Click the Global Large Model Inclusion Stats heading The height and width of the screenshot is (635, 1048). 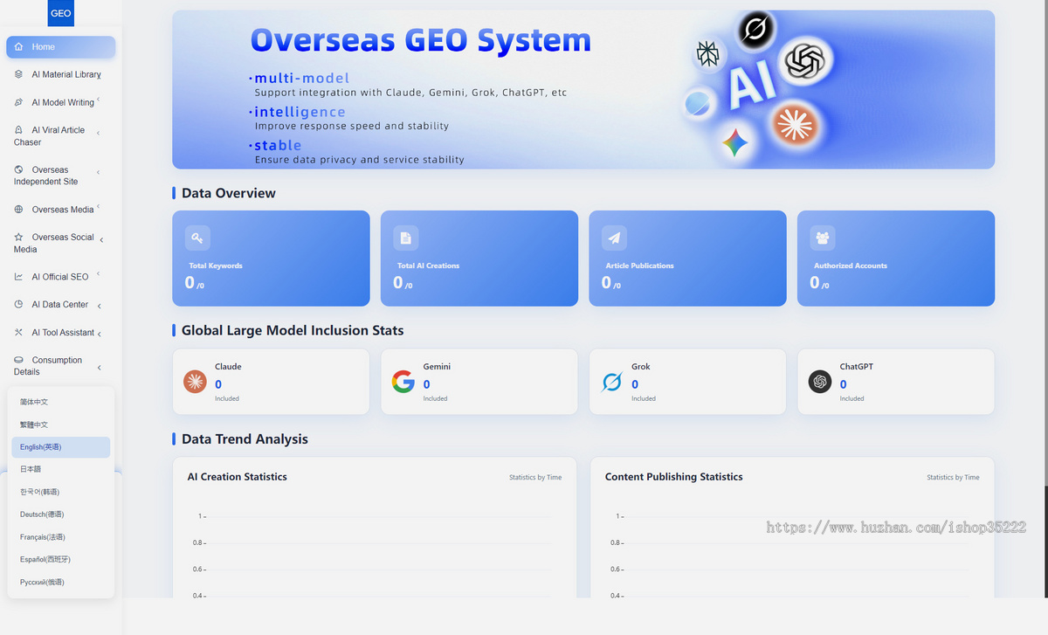[293, 330]
